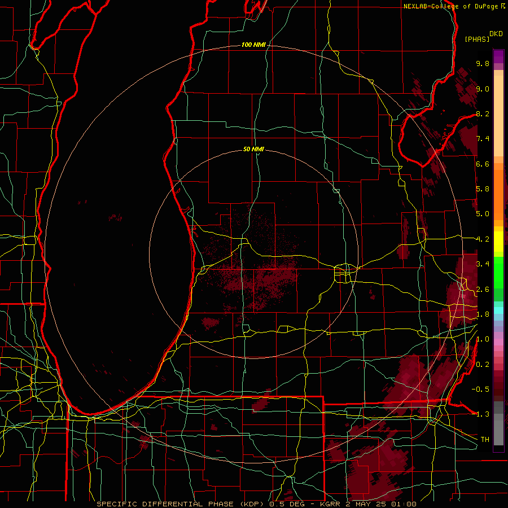This screenshot has height=508, width=508.
Task: Click the -0.5 legend value
Action: (480, 389)
